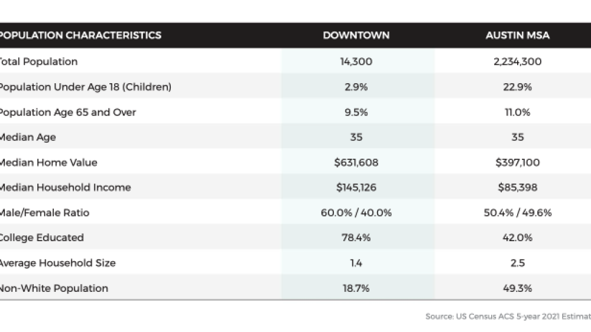Click the 22.9% children value
The height and width of the screenshot is (332, 591).
pos(517,87)
